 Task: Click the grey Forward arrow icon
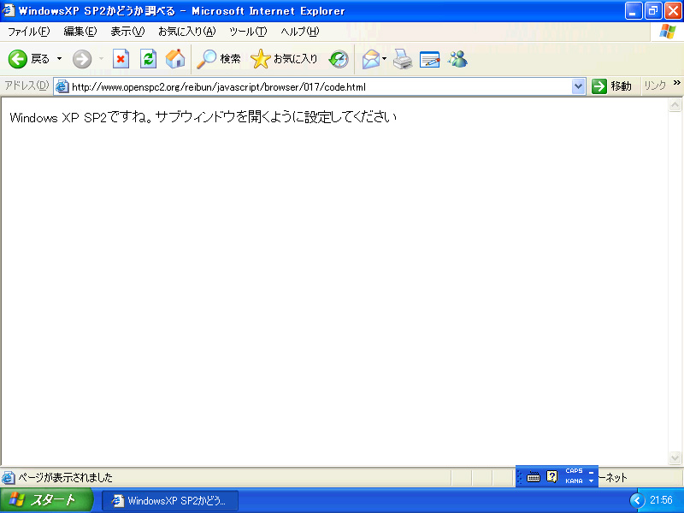tap(82, 59)
